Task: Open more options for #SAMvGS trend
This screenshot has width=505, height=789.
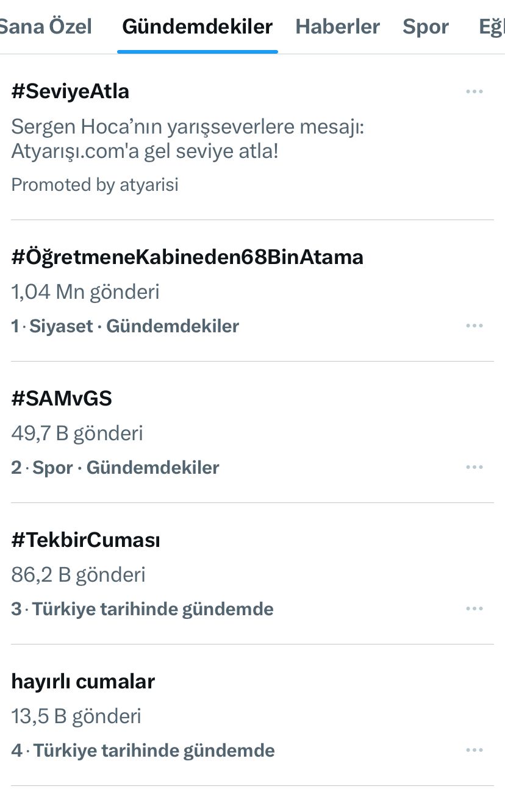Action: point(474,468)
